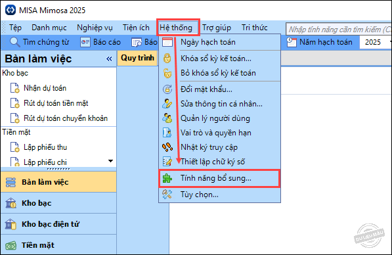The height and width of the screenshot is (255, 392).
Task: Click the Tiền mặt group header text
Action: 16,132
